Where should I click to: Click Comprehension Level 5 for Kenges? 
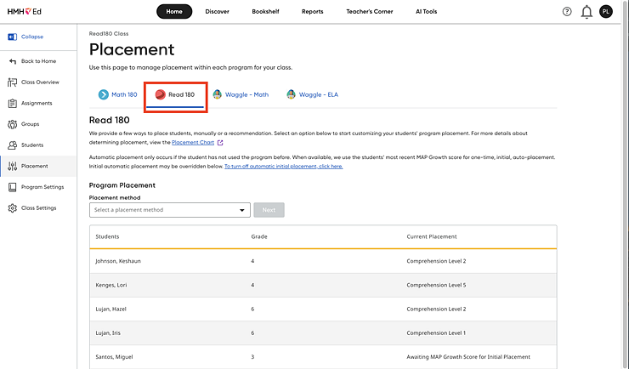click(x=436, y=285)
